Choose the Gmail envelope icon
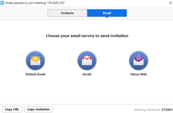Screen dimensions: 173x113 [x=87, y=61]
